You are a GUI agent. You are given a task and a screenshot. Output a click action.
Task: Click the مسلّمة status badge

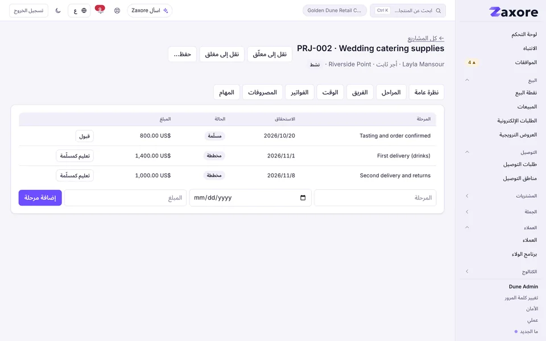click(214, 136)
